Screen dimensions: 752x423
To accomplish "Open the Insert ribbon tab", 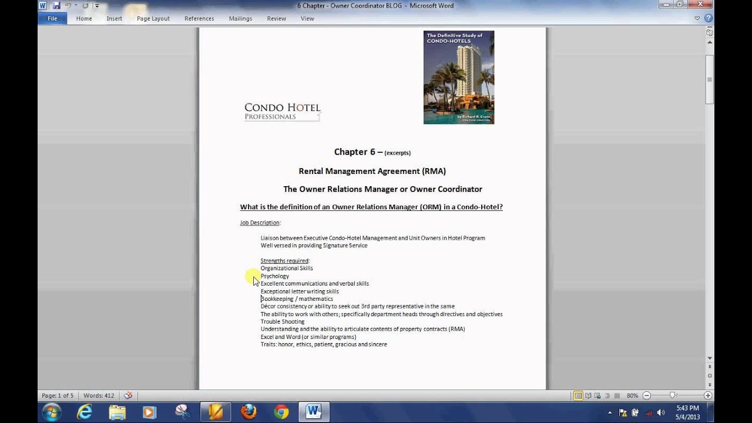I will coord(115,18).
